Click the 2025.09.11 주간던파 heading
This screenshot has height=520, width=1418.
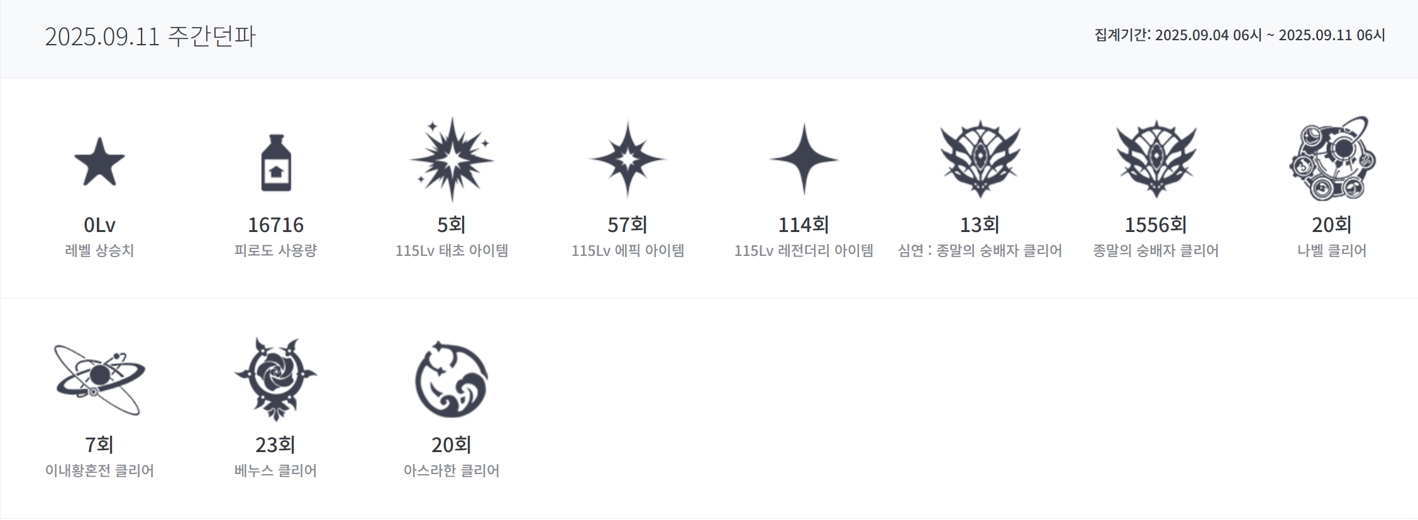tap(150, 36)
